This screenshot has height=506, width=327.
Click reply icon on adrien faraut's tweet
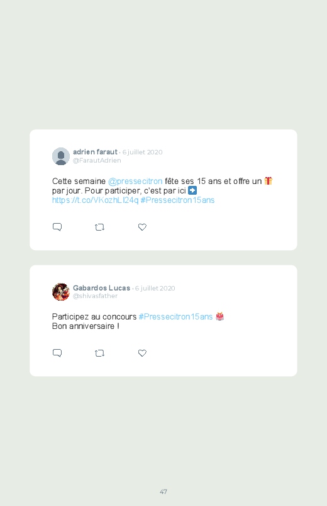[57, 227]
